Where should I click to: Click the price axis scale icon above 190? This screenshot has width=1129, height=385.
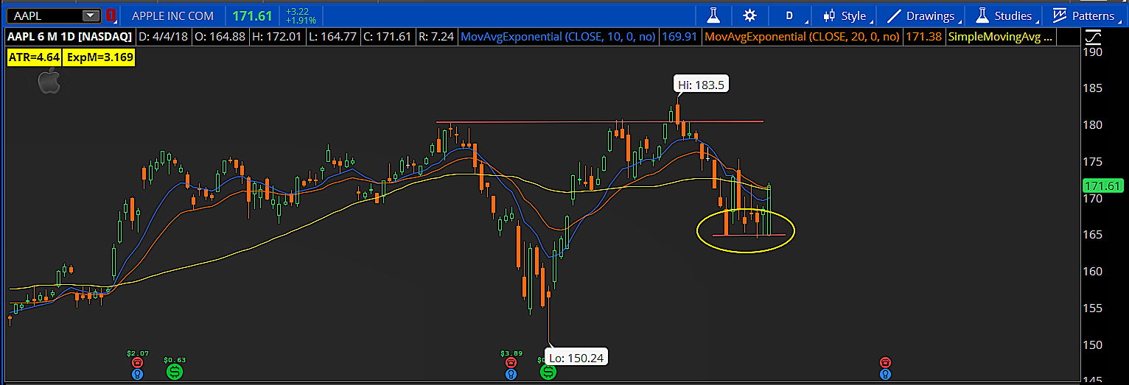point(1093,36)
